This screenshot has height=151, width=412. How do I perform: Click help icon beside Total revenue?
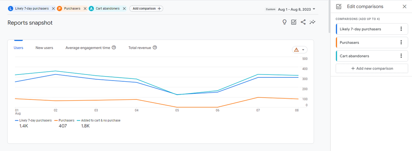coord(155,48)
